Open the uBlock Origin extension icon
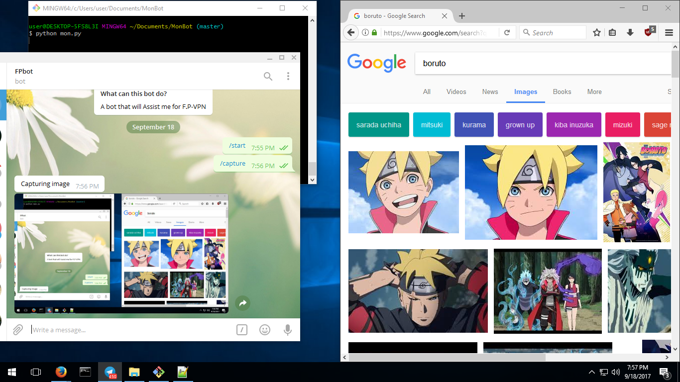Screen dimensions: 680x382 click(x=649, y=32)
